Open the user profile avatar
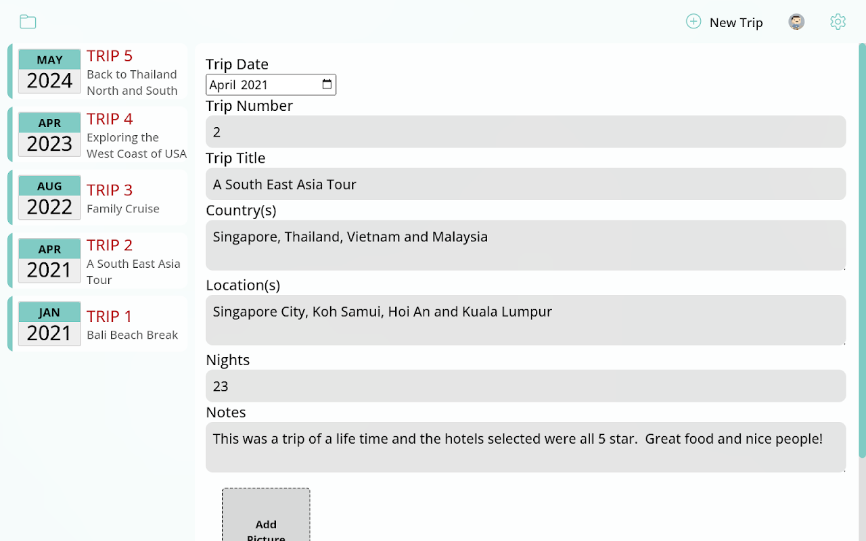This screenshot has height=541, width=866. point(796,22)
